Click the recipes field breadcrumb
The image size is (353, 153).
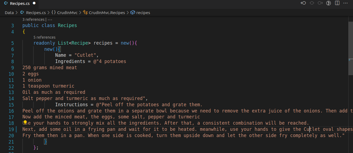coord(143,13)
